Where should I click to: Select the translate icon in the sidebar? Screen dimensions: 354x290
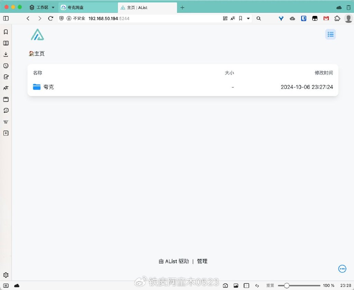6,88
